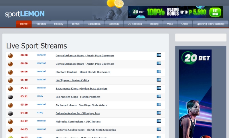Viewport: 229px width, 138px height.
Task: Open stream icon for California Golden Bears game
Action: click(x=159, y=129)
